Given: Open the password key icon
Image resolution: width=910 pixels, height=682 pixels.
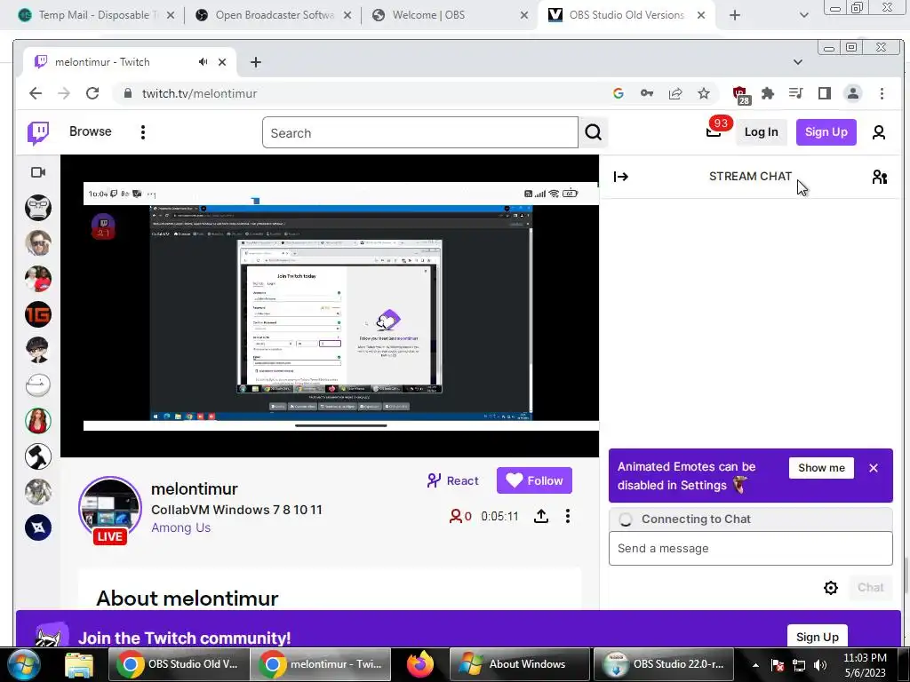Looking at the screenshot, I should coord(647,93).
